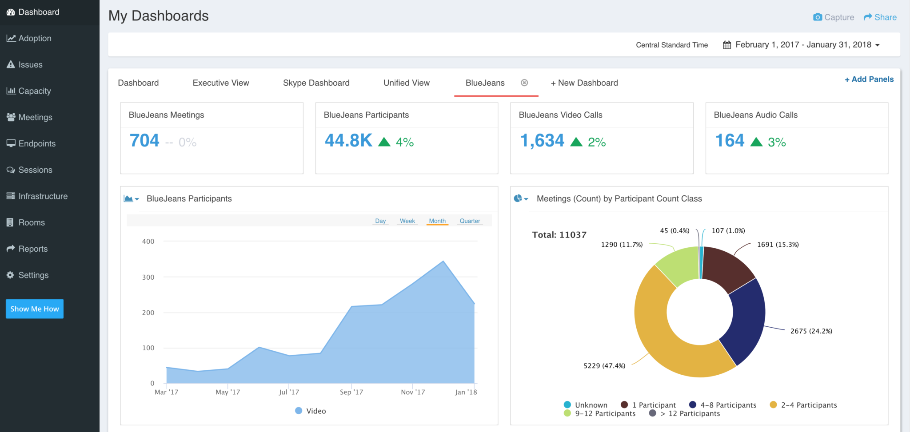This screenshot has width=910, height=432.
Task: Toggle 1 Participant legend item
Action: point(648,405)
